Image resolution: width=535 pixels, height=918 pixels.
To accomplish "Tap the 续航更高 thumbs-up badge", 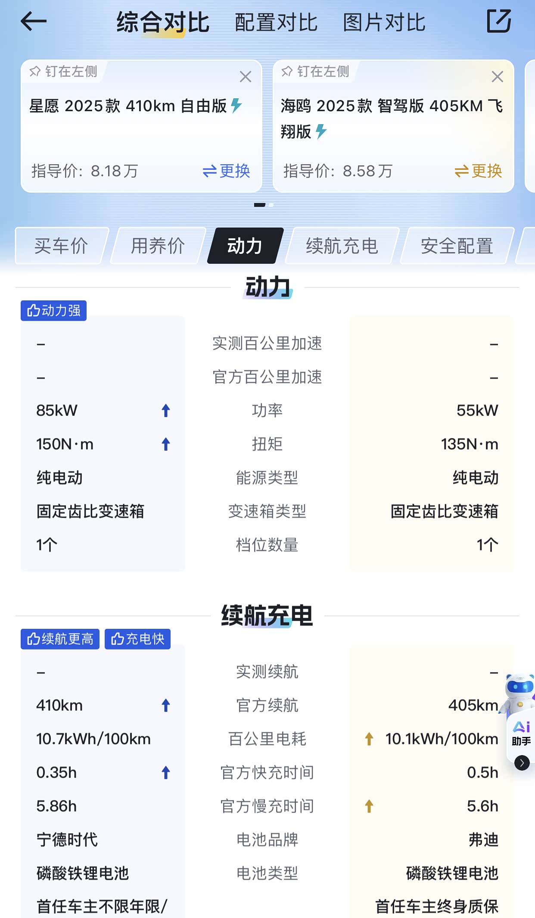I will (60, 639).
